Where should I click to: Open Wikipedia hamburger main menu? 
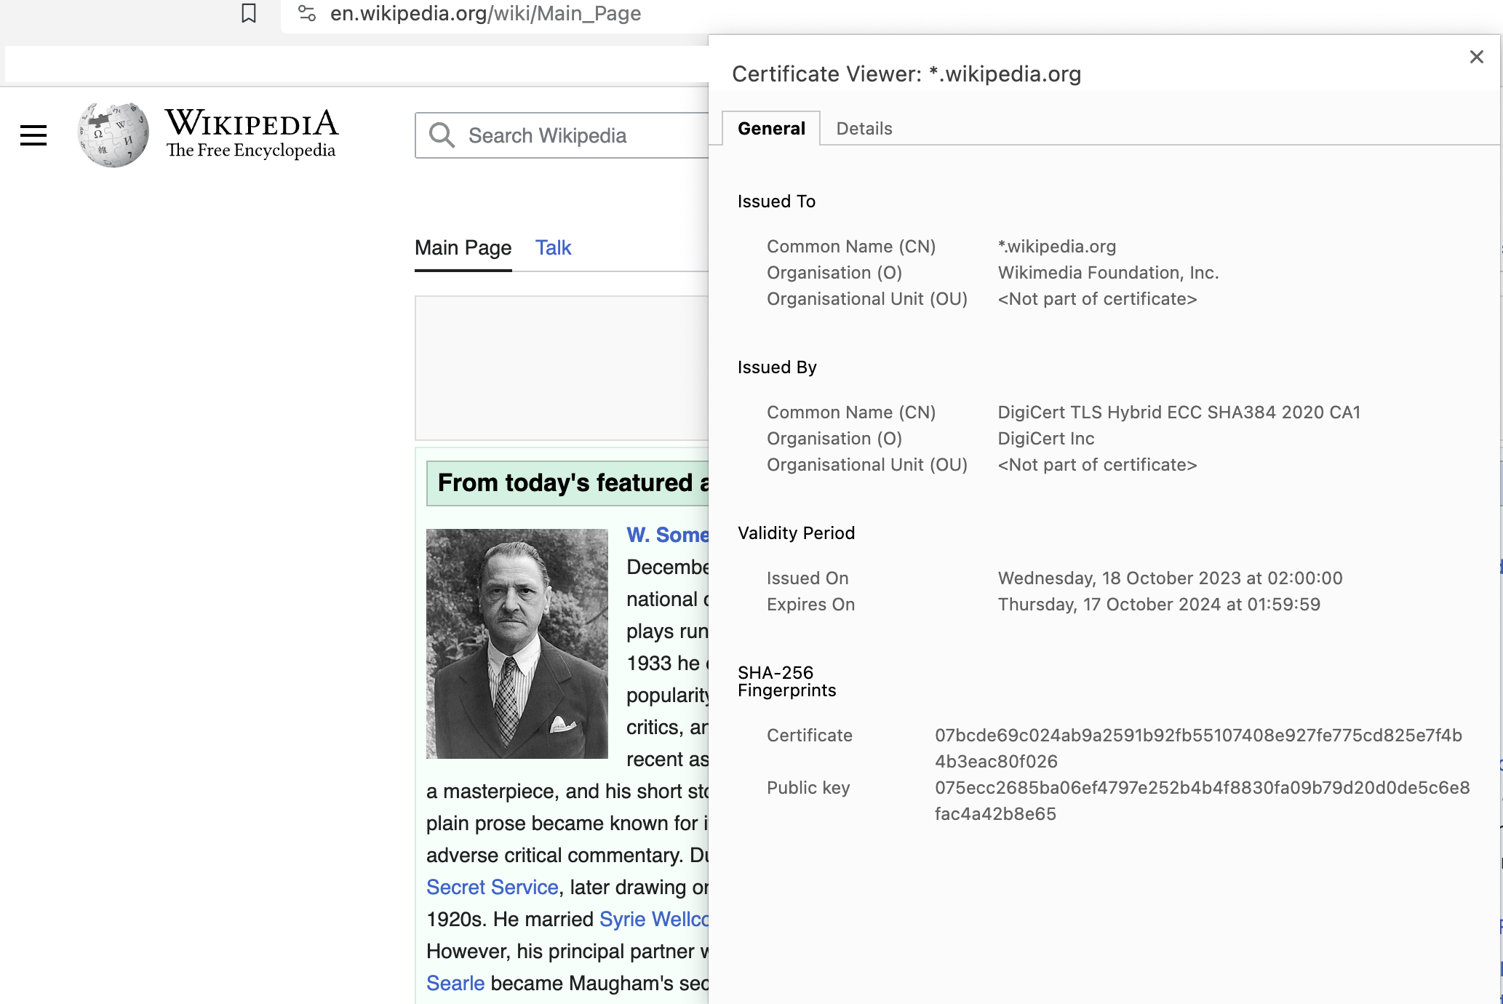click(33, 135)
